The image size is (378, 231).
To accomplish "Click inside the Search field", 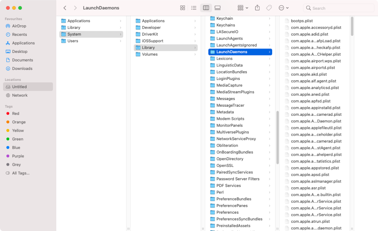I will [339, 8].
